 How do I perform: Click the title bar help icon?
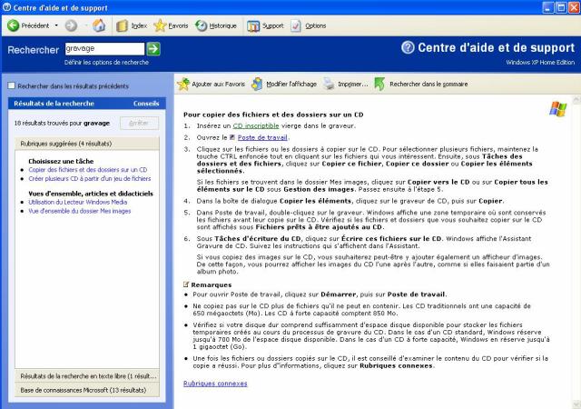pos(6,7)
